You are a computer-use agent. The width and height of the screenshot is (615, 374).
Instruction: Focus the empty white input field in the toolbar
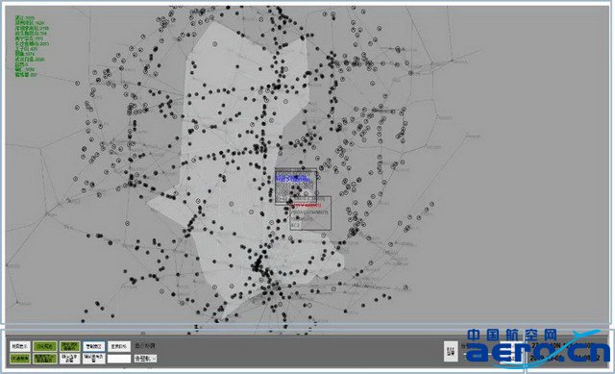[119, 359]
